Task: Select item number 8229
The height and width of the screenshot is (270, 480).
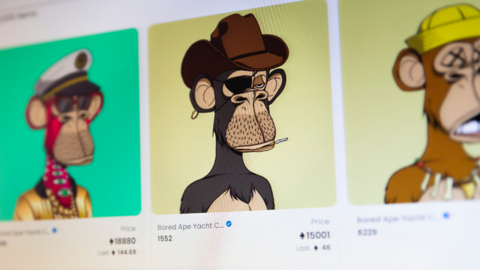Action: coord(367,232)
